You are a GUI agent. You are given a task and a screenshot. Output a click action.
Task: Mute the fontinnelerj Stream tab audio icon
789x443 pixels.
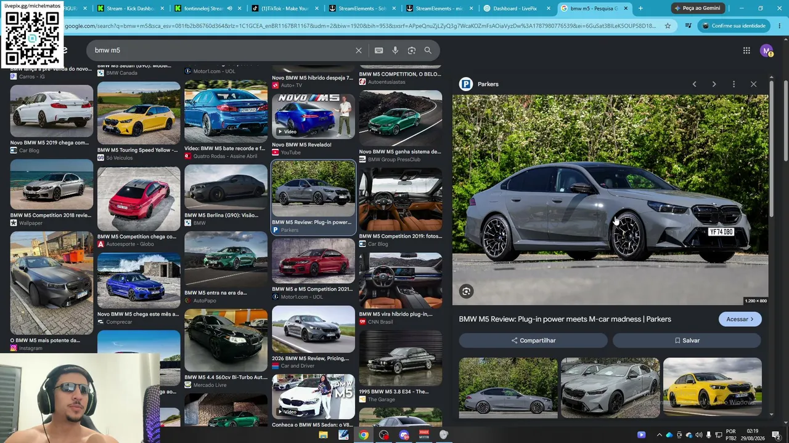coord(229,9)
